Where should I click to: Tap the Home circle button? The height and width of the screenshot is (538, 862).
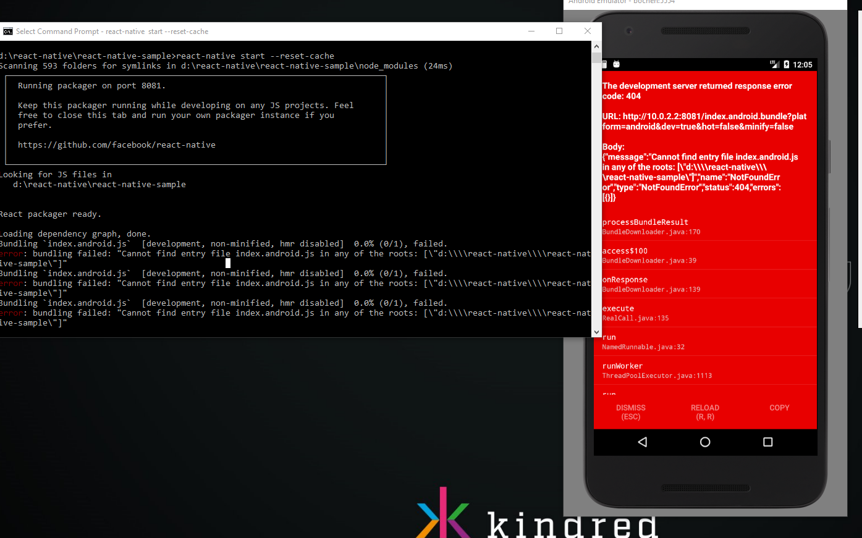705,442
